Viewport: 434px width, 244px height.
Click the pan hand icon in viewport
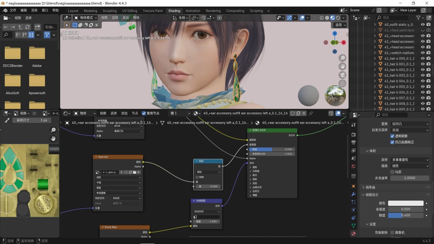pyautogui.click(x=343, y=66)
